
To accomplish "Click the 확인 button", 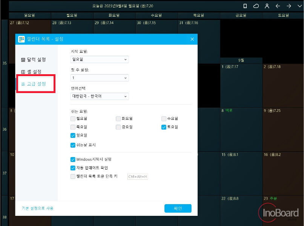I will point(178,208).
